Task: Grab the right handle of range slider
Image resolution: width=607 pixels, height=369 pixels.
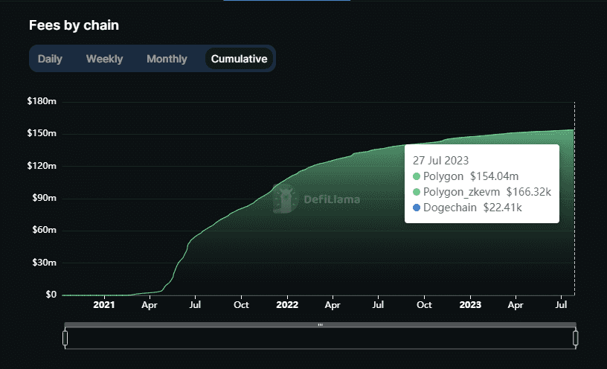Action: [x=576, y=338]
